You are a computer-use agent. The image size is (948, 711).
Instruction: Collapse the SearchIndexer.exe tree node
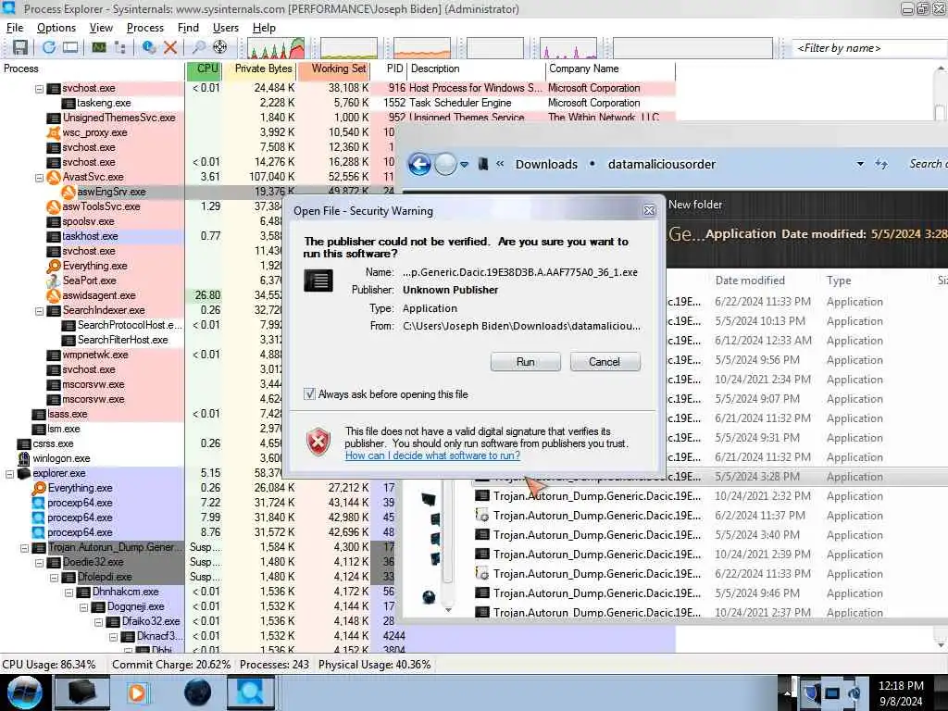pyautogui.click(x=39, y=311)
